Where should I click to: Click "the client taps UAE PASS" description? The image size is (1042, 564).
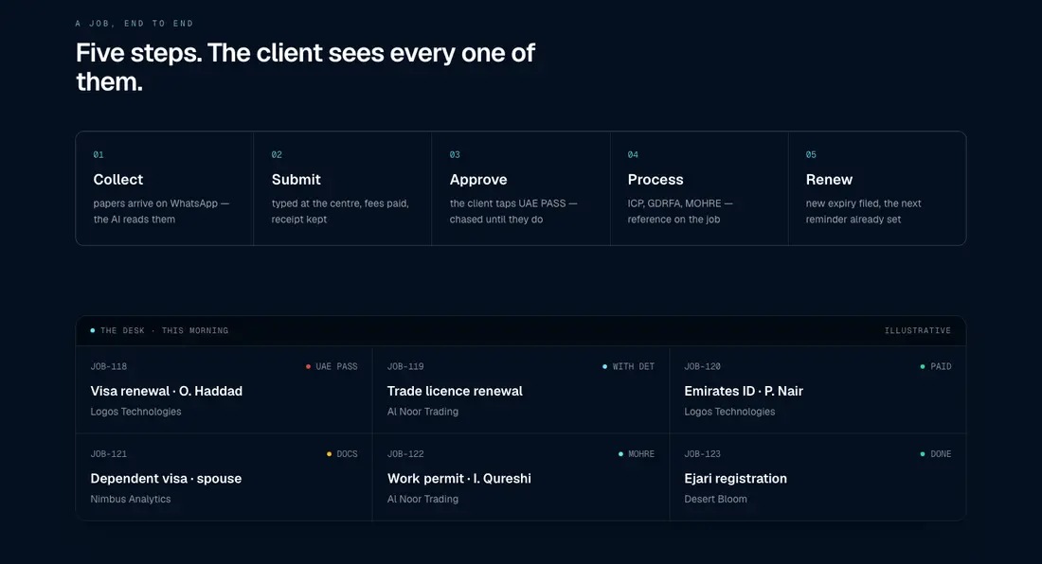tap(513, 211)
